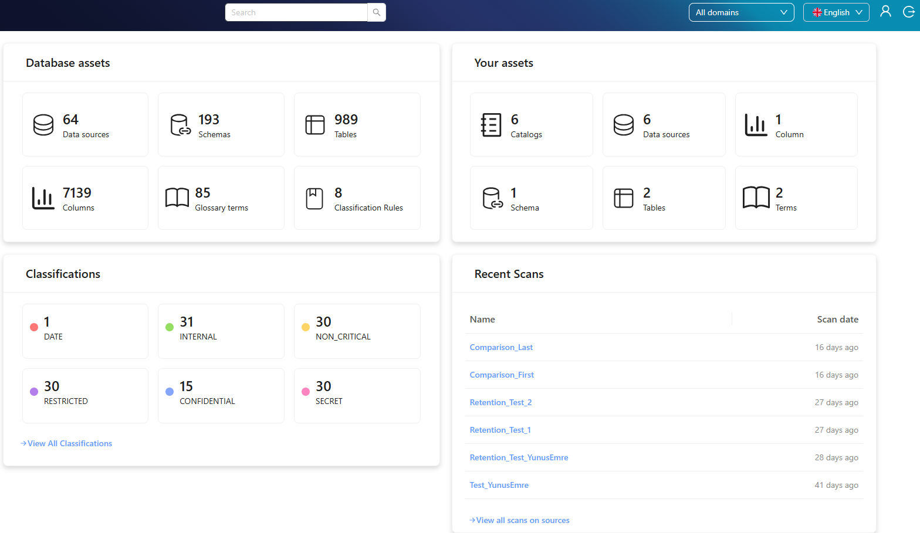The height and width of the screenshot is (533, 920).
Task: Open the Columns bar chart icon showing 7139
Action: pos(43,198)
